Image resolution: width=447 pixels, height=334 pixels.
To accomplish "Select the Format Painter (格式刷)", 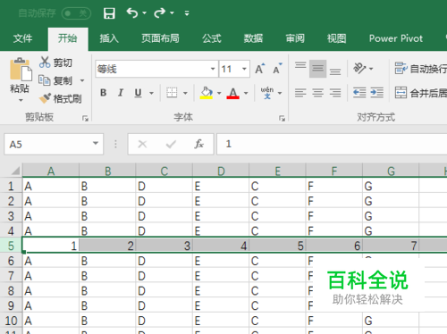I will (61, 98).
